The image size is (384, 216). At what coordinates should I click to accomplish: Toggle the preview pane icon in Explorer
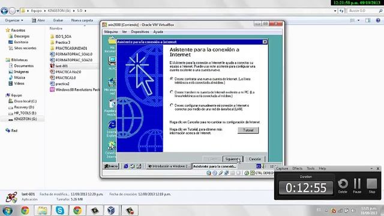click(x=368, y=20)
